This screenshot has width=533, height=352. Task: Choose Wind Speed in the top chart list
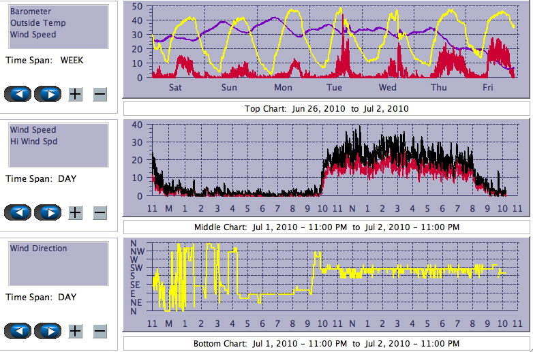click(x=33, y=34)
